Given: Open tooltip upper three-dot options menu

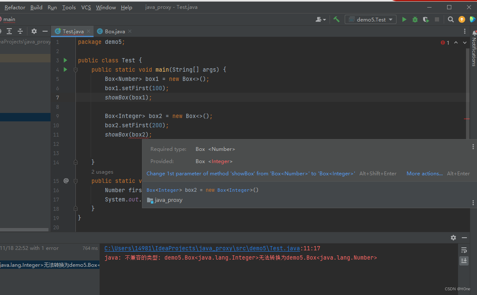Looking at the screenshot, I should pyautogui.click(x=473, y=147).
